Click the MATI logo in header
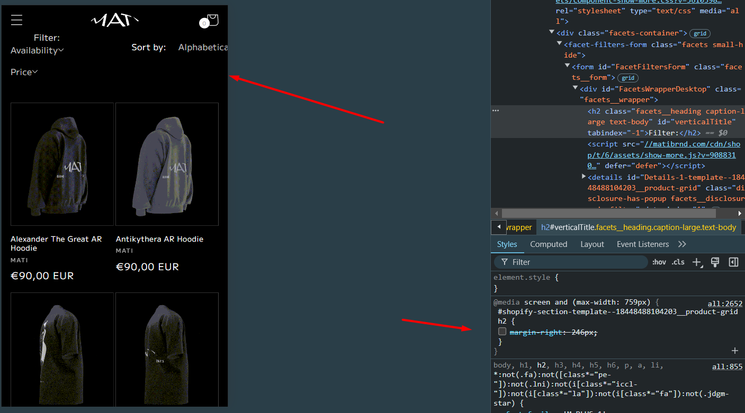Viewport: 745px width, 413px height. click(x=115, y=20)
